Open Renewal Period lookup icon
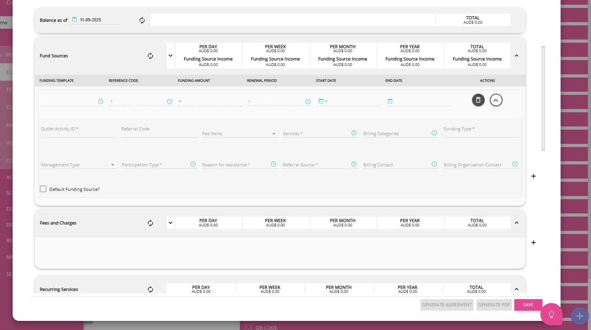Screen dimensions: 591x330 click(308, 102)
